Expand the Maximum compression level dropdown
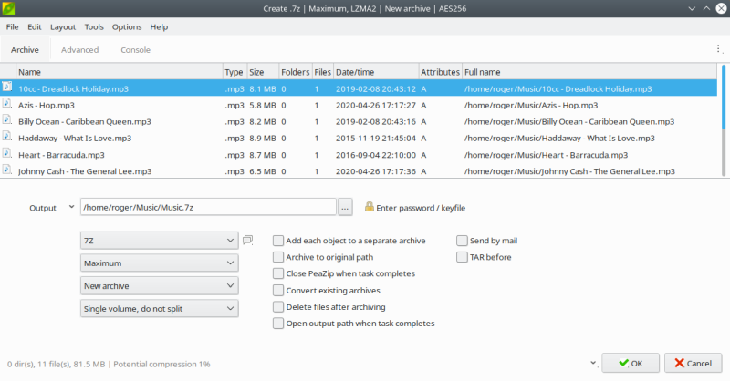The image size is (730, 381). 158,263
